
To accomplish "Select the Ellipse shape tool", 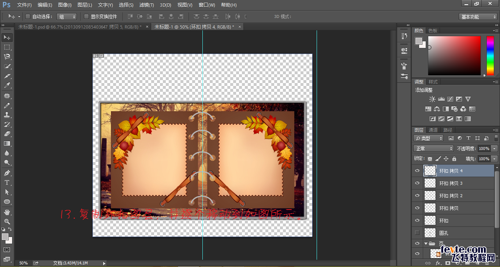I will 7,202.
